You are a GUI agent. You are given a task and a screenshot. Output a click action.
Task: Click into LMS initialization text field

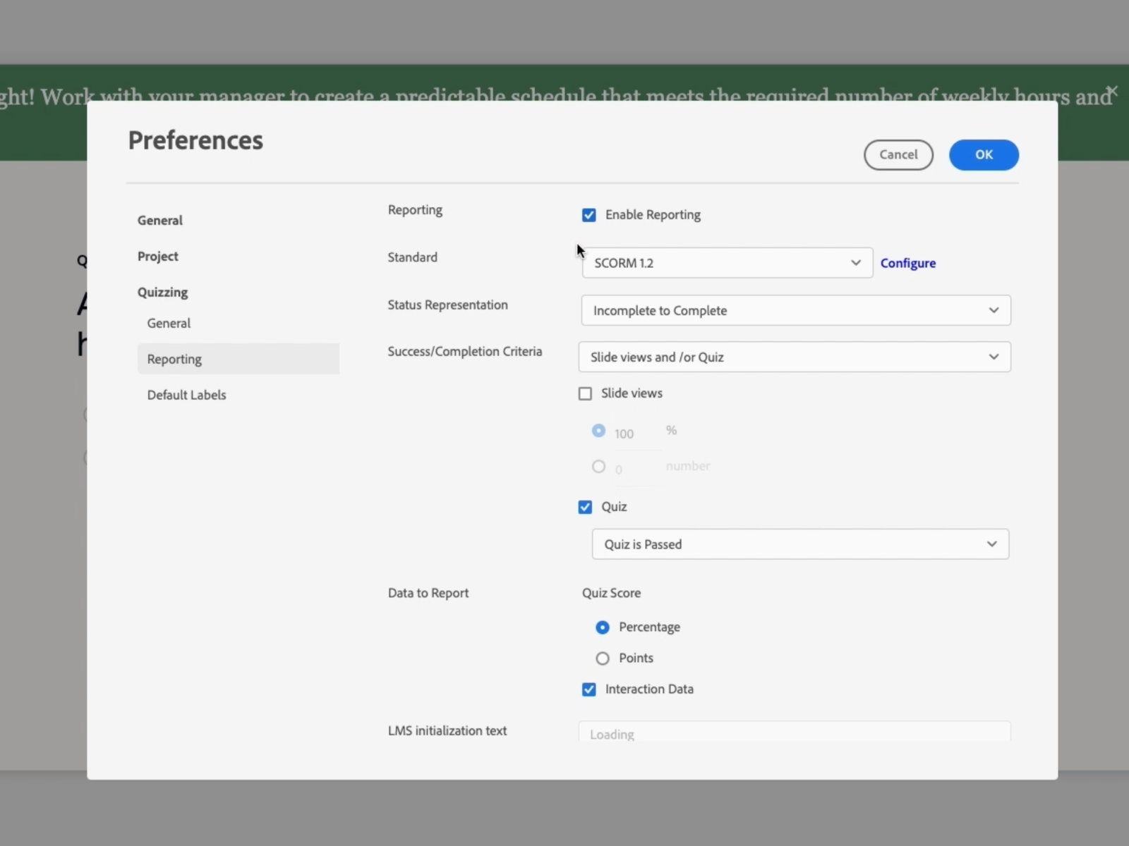tap(794, 733)
